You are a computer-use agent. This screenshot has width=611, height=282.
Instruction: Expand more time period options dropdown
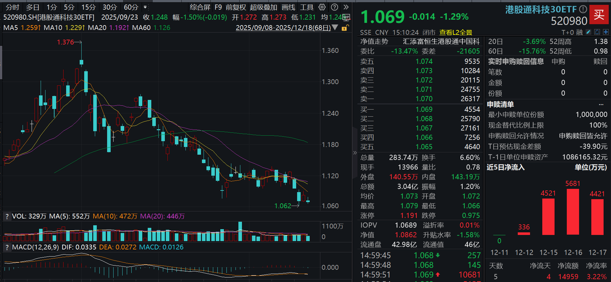pyautogui.click(x=145, y=7)
